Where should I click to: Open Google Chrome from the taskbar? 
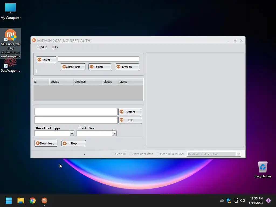point(33,201)
